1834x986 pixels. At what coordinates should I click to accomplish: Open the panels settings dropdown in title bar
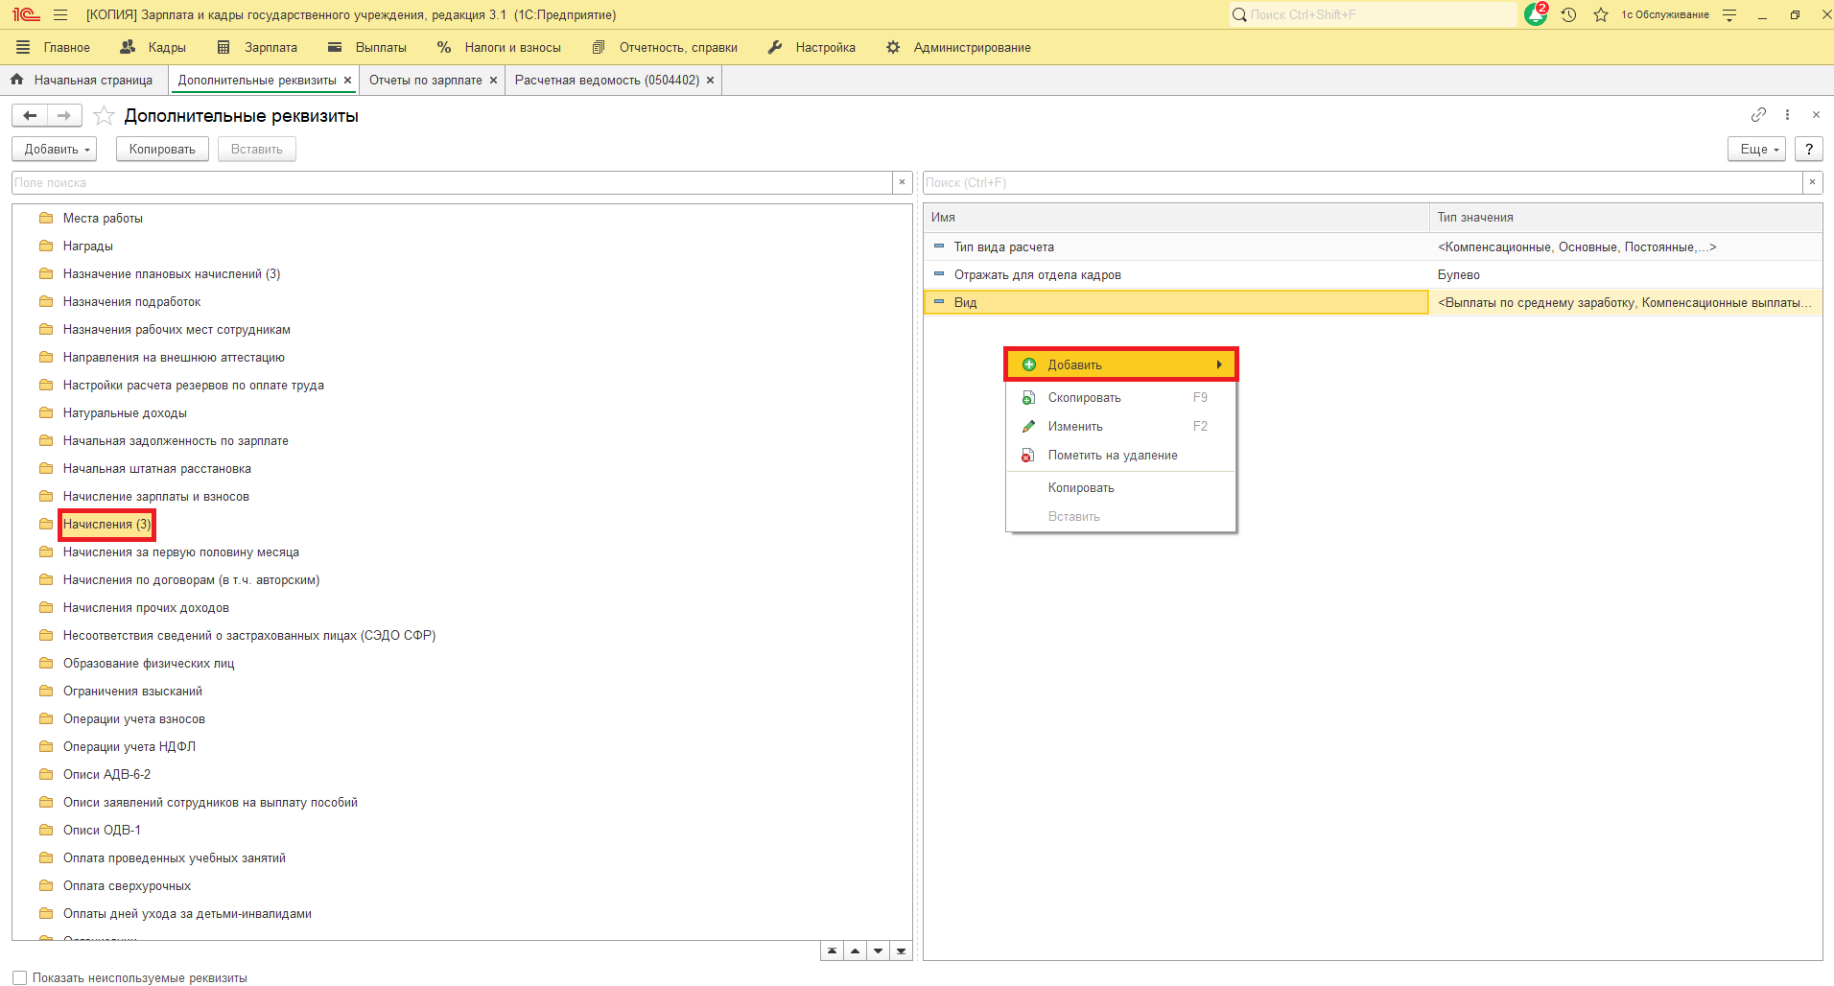[1729, 15]
